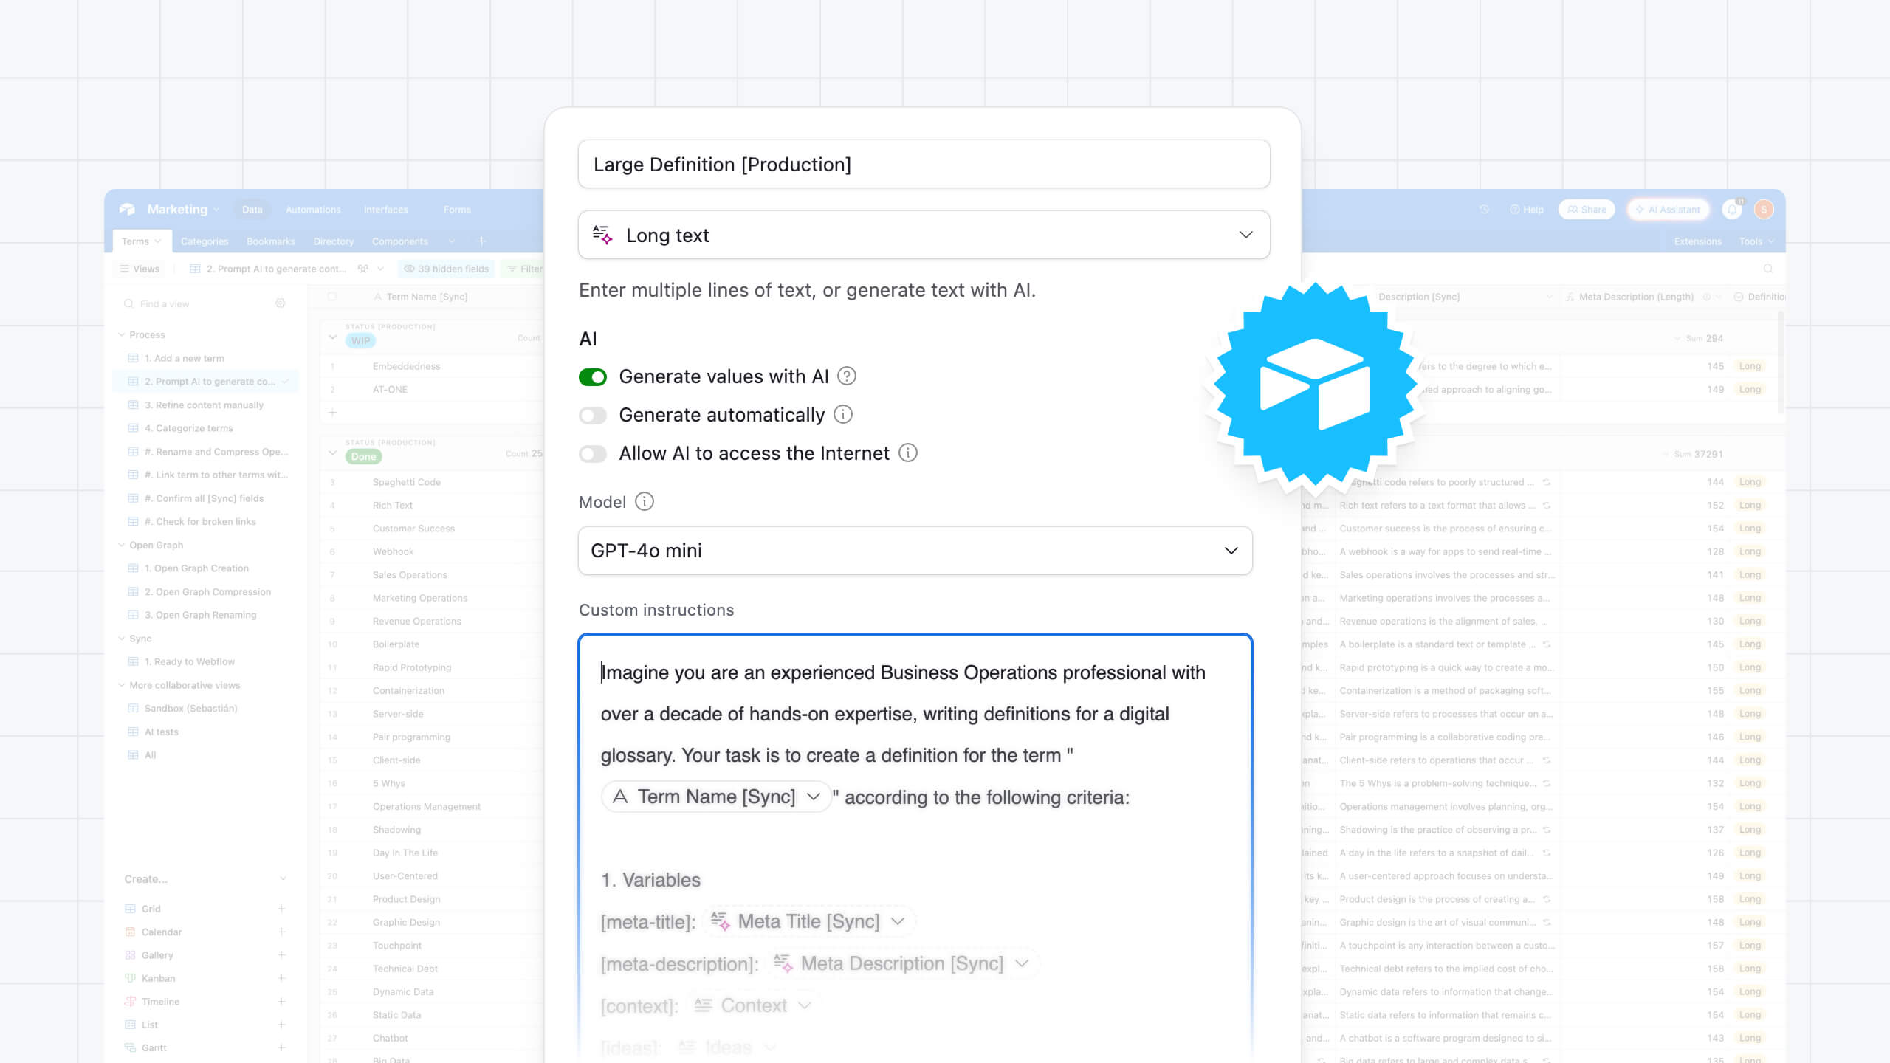Screen dimensions: 1890x1063
Task: Turn on Allow AI to access the Internet
Action: [593, 454]
